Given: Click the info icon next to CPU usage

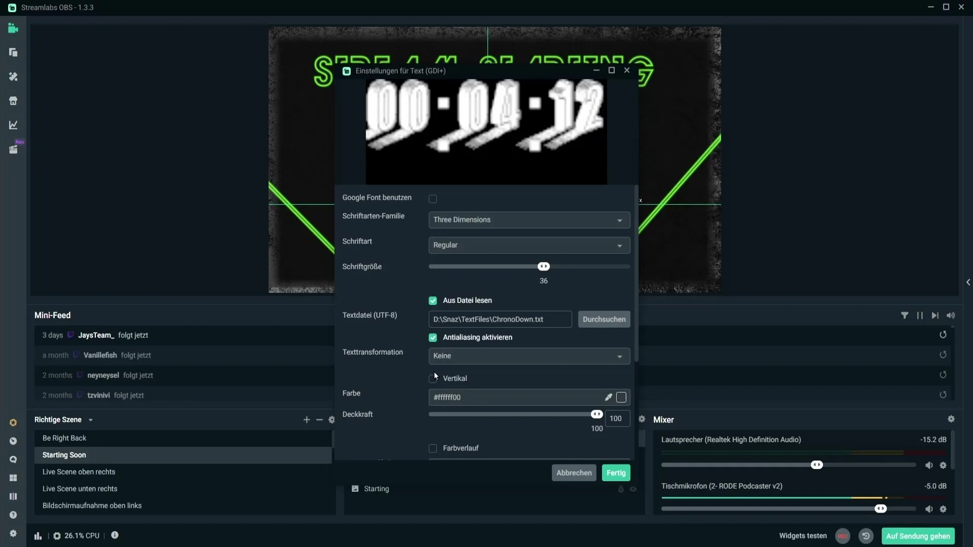Looking at the screenshot, I should coord(115,535).
